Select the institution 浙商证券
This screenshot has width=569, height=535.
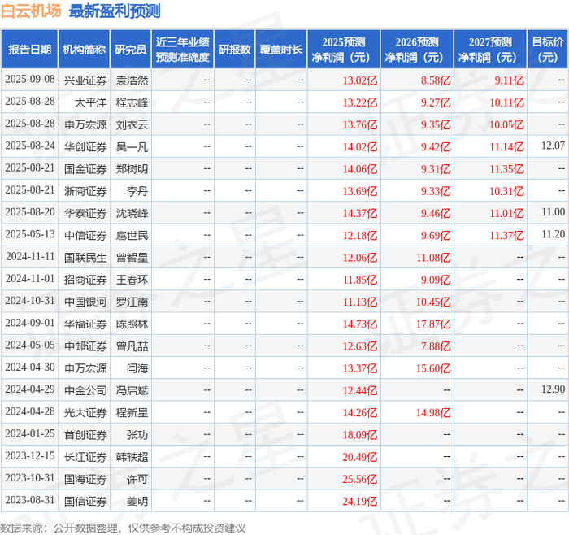85,191
